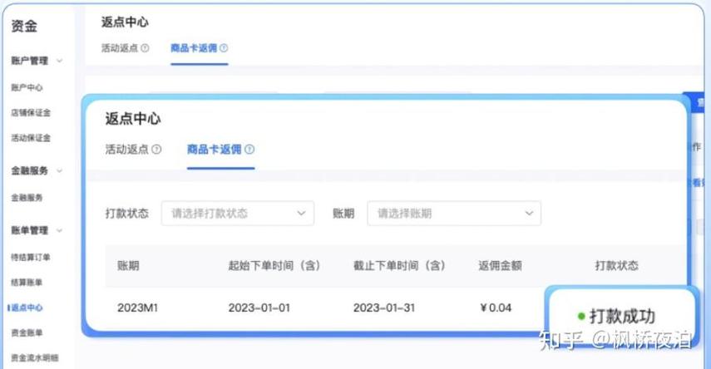
Task: Click the 资金 sidebar title
Action: tap(24, 26)
